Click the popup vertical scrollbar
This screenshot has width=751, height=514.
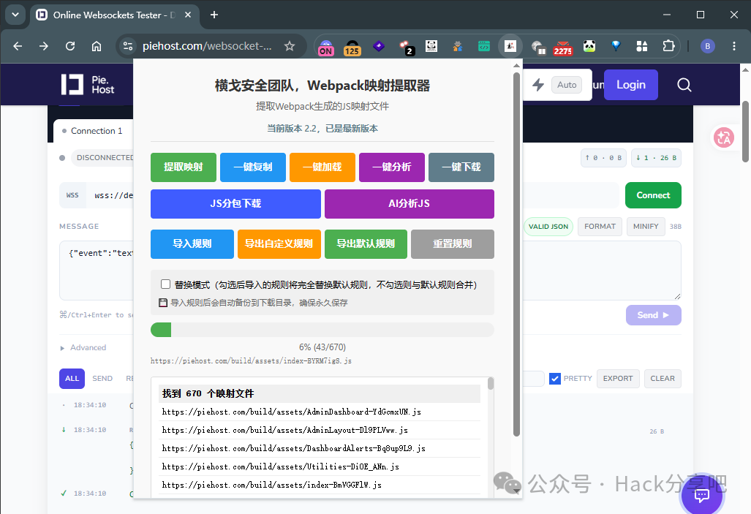click(x=516, y=254)
